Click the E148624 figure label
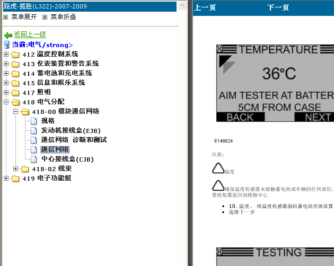This screenshot has height=266, width=334. (223, 141)
